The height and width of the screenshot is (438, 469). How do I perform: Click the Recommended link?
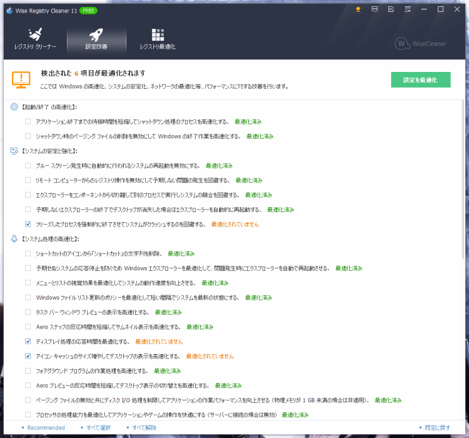coord(46,427)
